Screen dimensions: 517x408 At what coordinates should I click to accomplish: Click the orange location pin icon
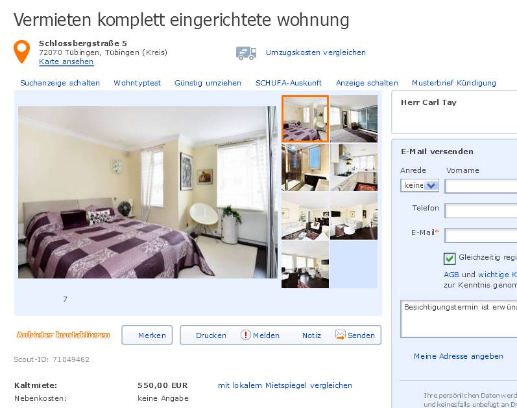[x=21, y=52]
